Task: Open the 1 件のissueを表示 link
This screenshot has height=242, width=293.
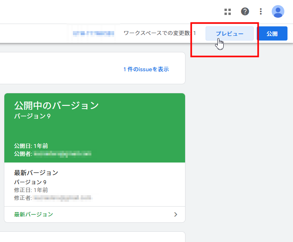Action: coord(146,69)
